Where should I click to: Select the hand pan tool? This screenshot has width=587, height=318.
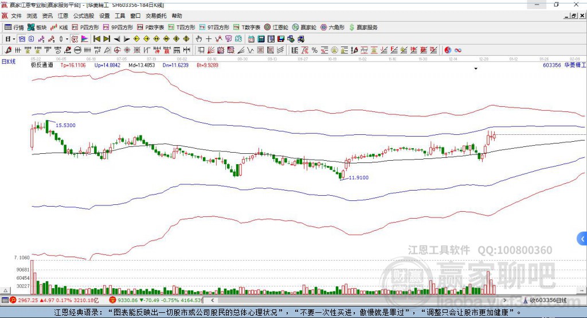(x=199, y=39)
